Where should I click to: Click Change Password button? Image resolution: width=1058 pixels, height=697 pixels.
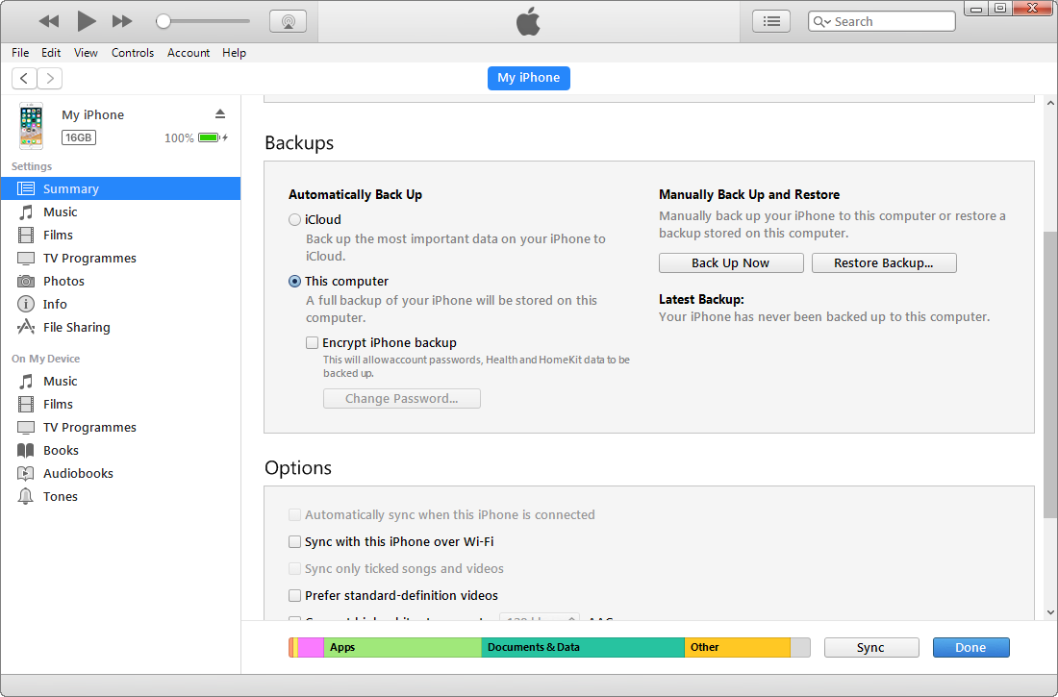tap(401, 399)
